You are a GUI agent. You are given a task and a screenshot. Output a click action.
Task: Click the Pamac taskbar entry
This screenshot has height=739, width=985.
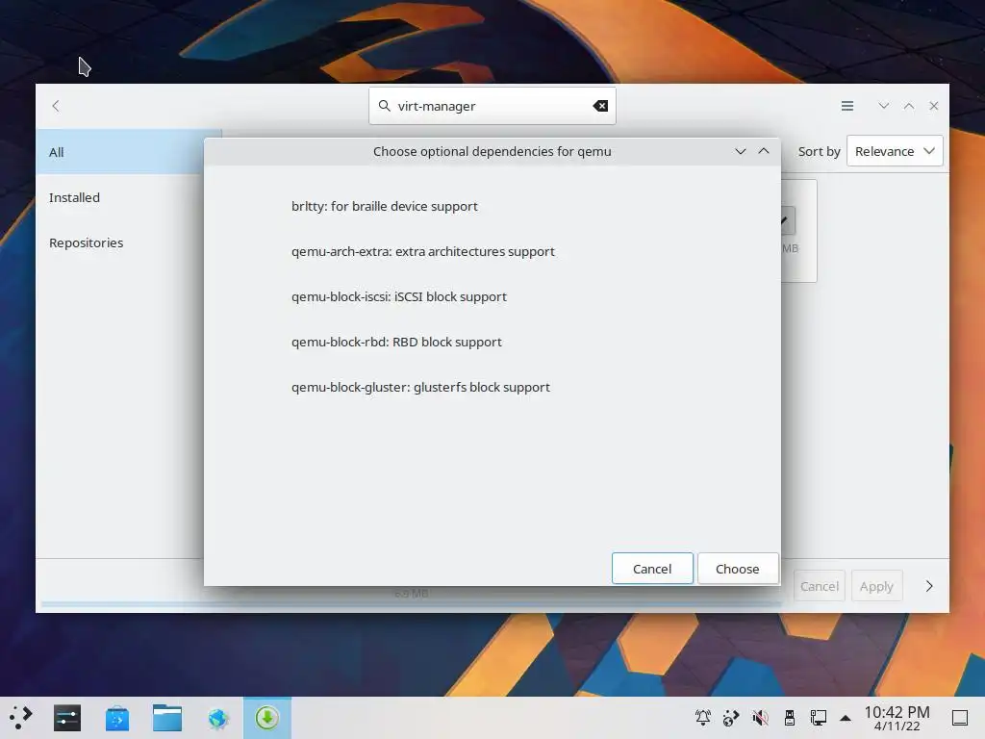267,718
